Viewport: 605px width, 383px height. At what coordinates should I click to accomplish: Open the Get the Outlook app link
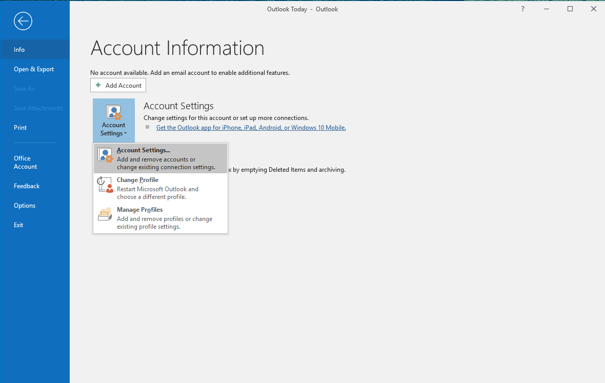tap(251, 128)
